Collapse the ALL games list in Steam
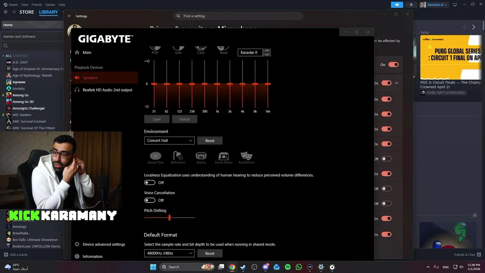This screenshot has height=273, width=485. tap(3, 56)
